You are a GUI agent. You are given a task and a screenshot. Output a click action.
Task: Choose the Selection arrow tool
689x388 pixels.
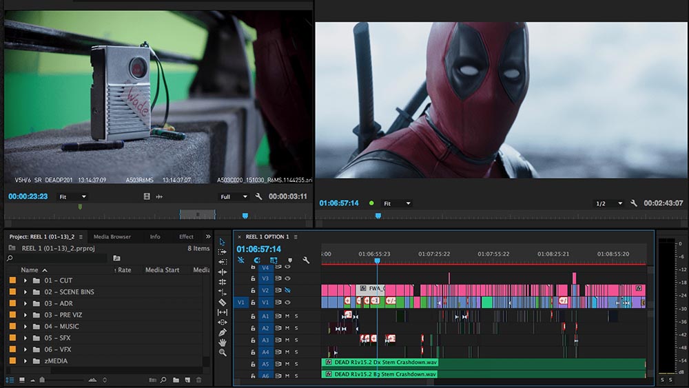coord(223,242)
